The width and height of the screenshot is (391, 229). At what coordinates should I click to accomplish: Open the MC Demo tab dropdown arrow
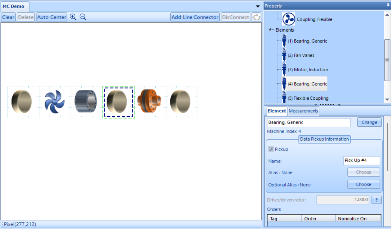(x=258, y=6)
